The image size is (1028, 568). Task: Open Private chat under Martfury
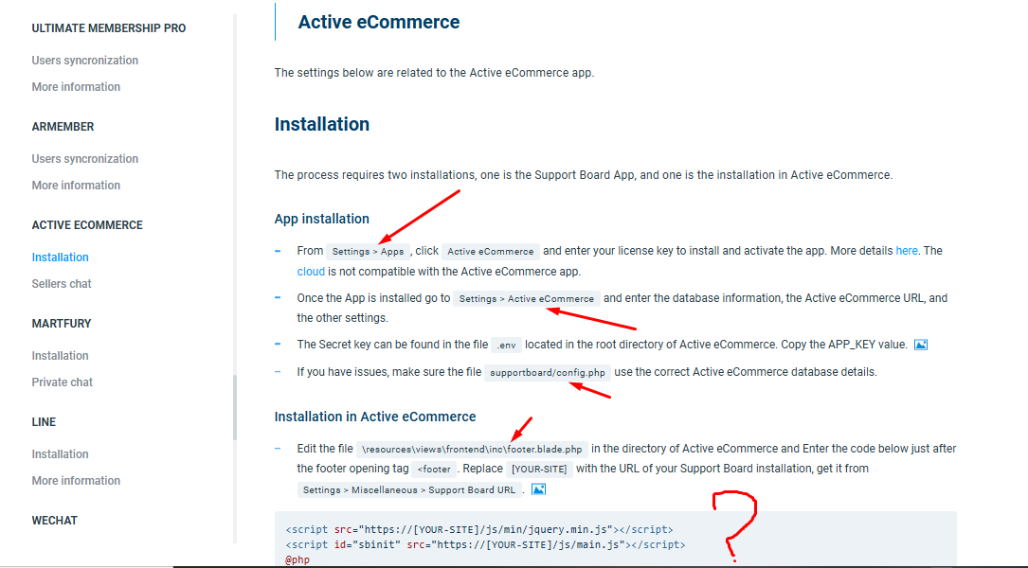click(x=63, y=382)
